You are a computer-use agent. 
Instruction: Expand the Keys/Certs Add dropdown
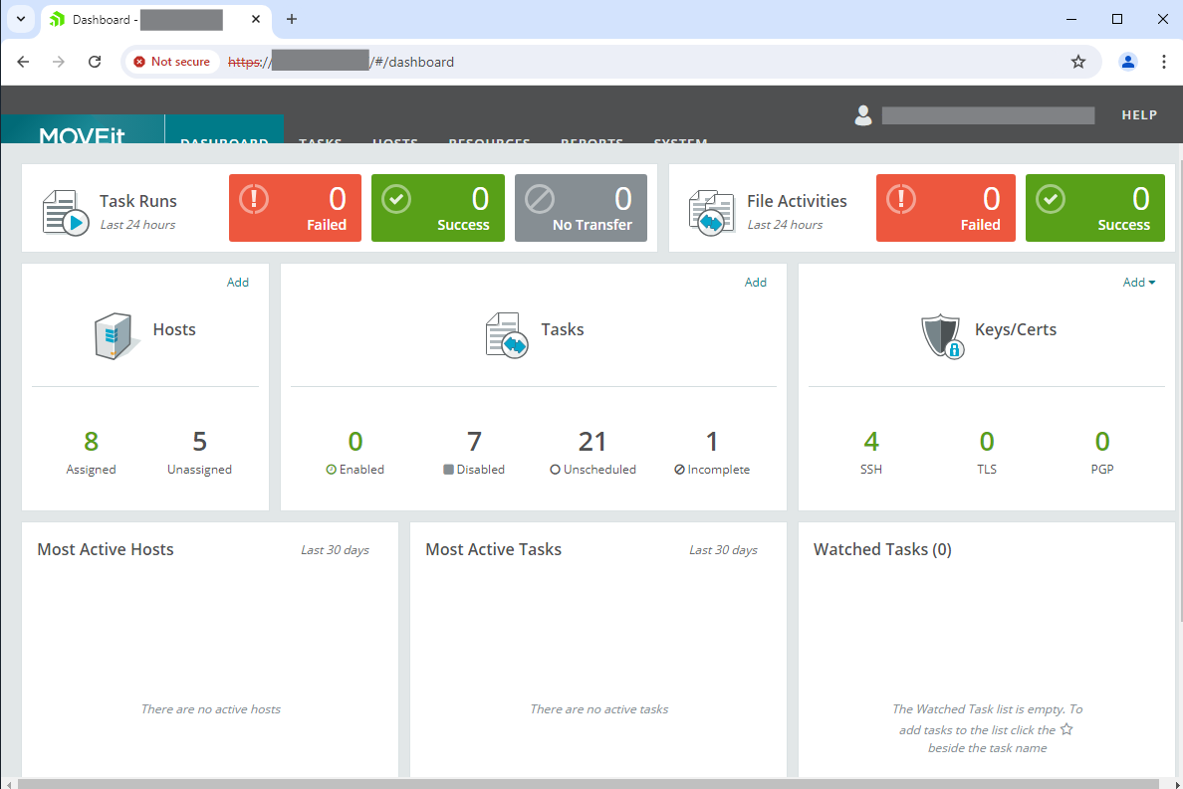[1138, 282]
